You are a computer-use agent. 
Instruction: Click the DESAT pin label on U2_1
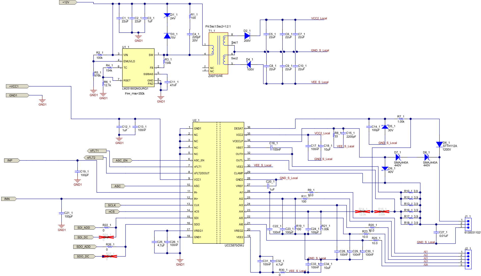[238, 129]
